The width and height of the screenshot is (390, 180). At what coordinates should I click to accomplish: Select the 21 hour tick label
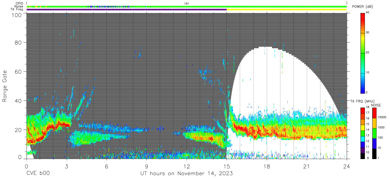[306, 166]
